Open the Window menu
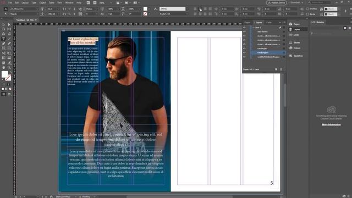This screenshot has width=352, height=198. click(69, 3)
